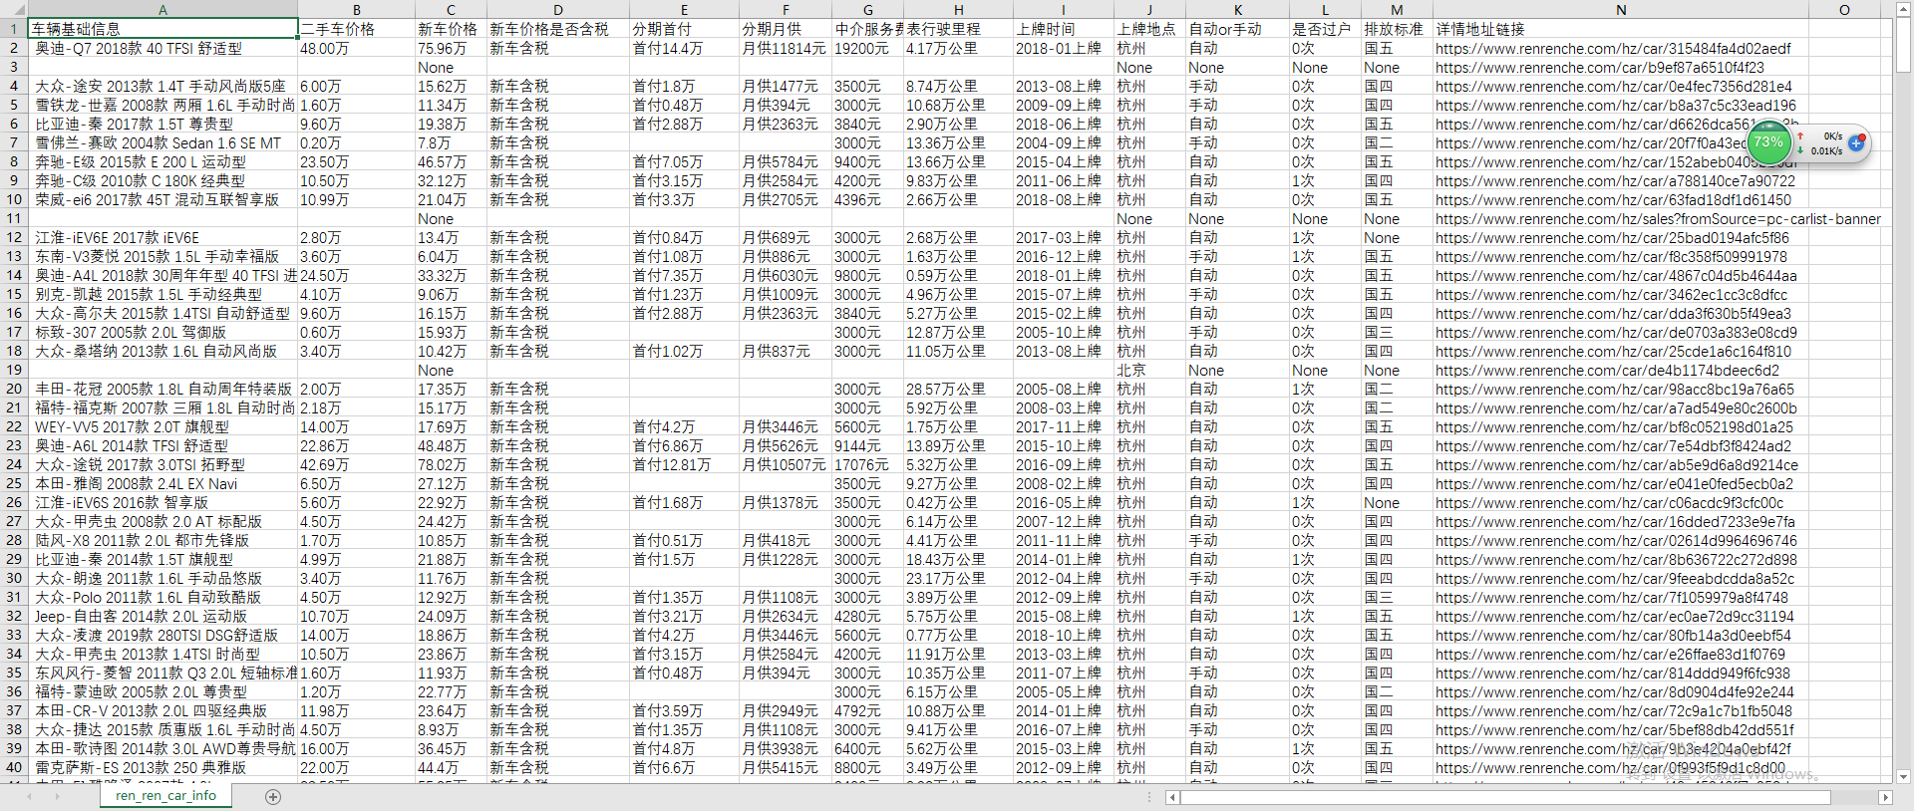Viewport: 1914px width, 811px height.
Task: Select cell 雷克萨斯-ES 2013款 250 典雅版
Action: click(162, 767)
